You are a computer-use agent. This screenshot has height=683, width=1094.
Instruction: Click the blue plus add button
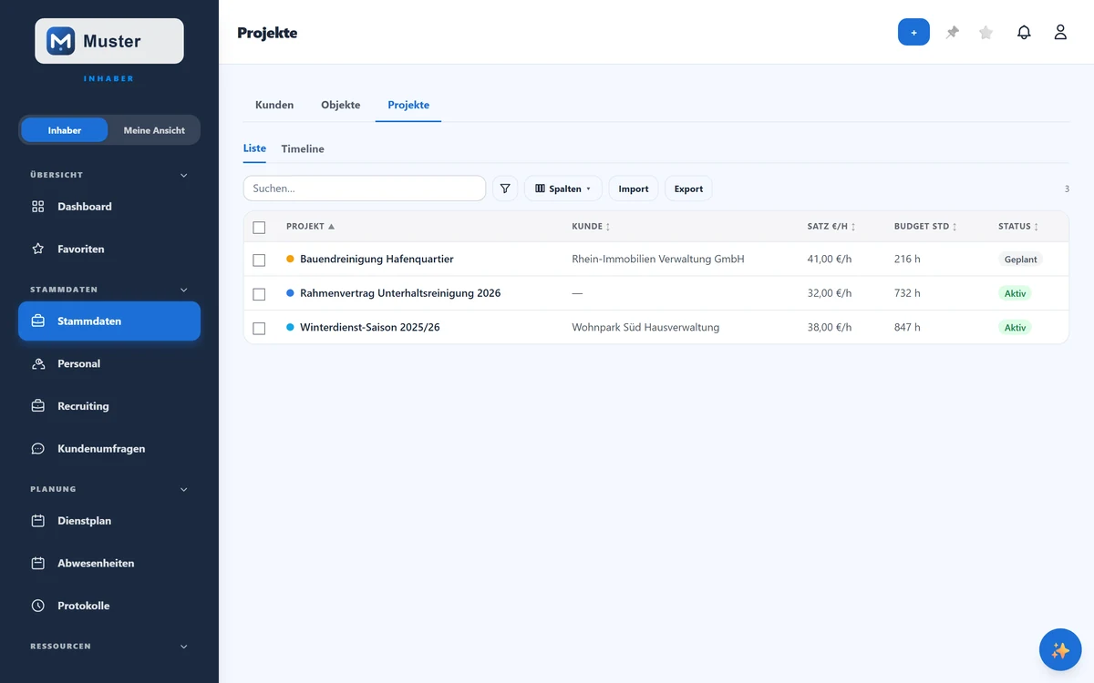(x=913, y=33)
